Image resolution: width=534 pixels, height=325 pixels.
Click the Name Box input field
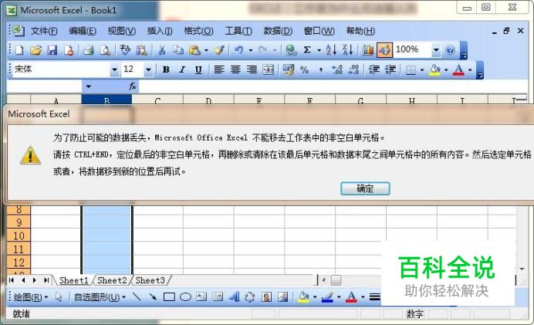45,86
